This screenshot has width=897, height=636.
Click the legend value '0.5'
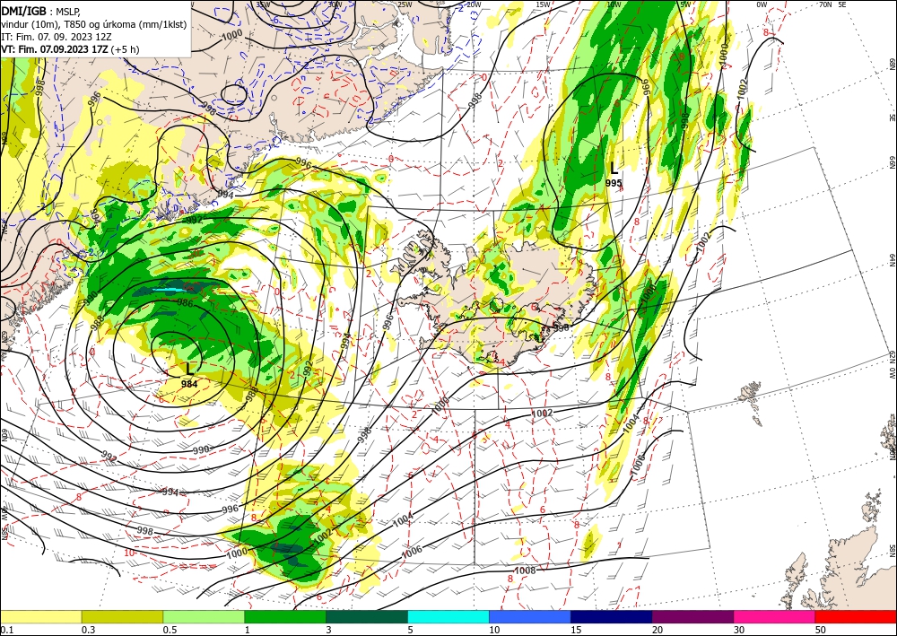pyautogui.click(x=170, y=630)
